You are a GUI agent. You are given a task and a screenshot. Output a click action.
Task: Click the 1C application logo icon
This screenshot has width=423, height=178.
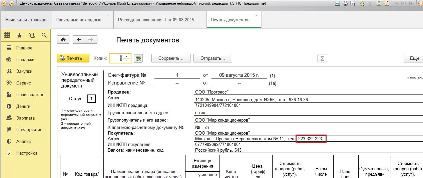pyautogui.click(x=4, y=3)
